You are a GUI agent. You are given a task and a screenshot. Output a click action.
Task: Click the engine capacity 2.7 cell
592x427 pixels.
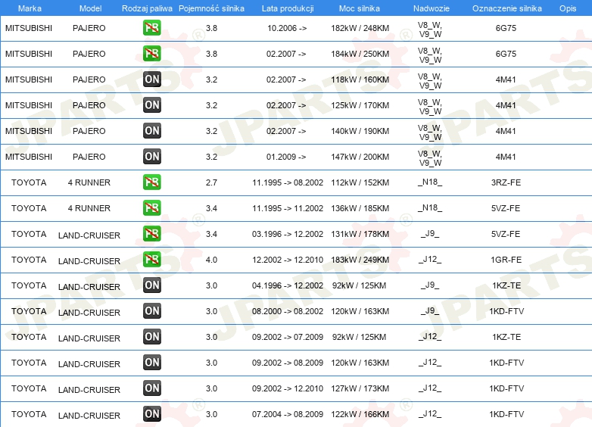211,182
